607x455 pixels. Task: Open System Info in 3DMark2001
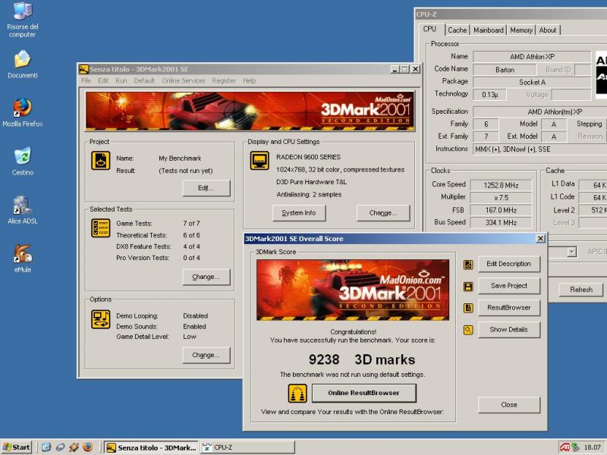299,213
